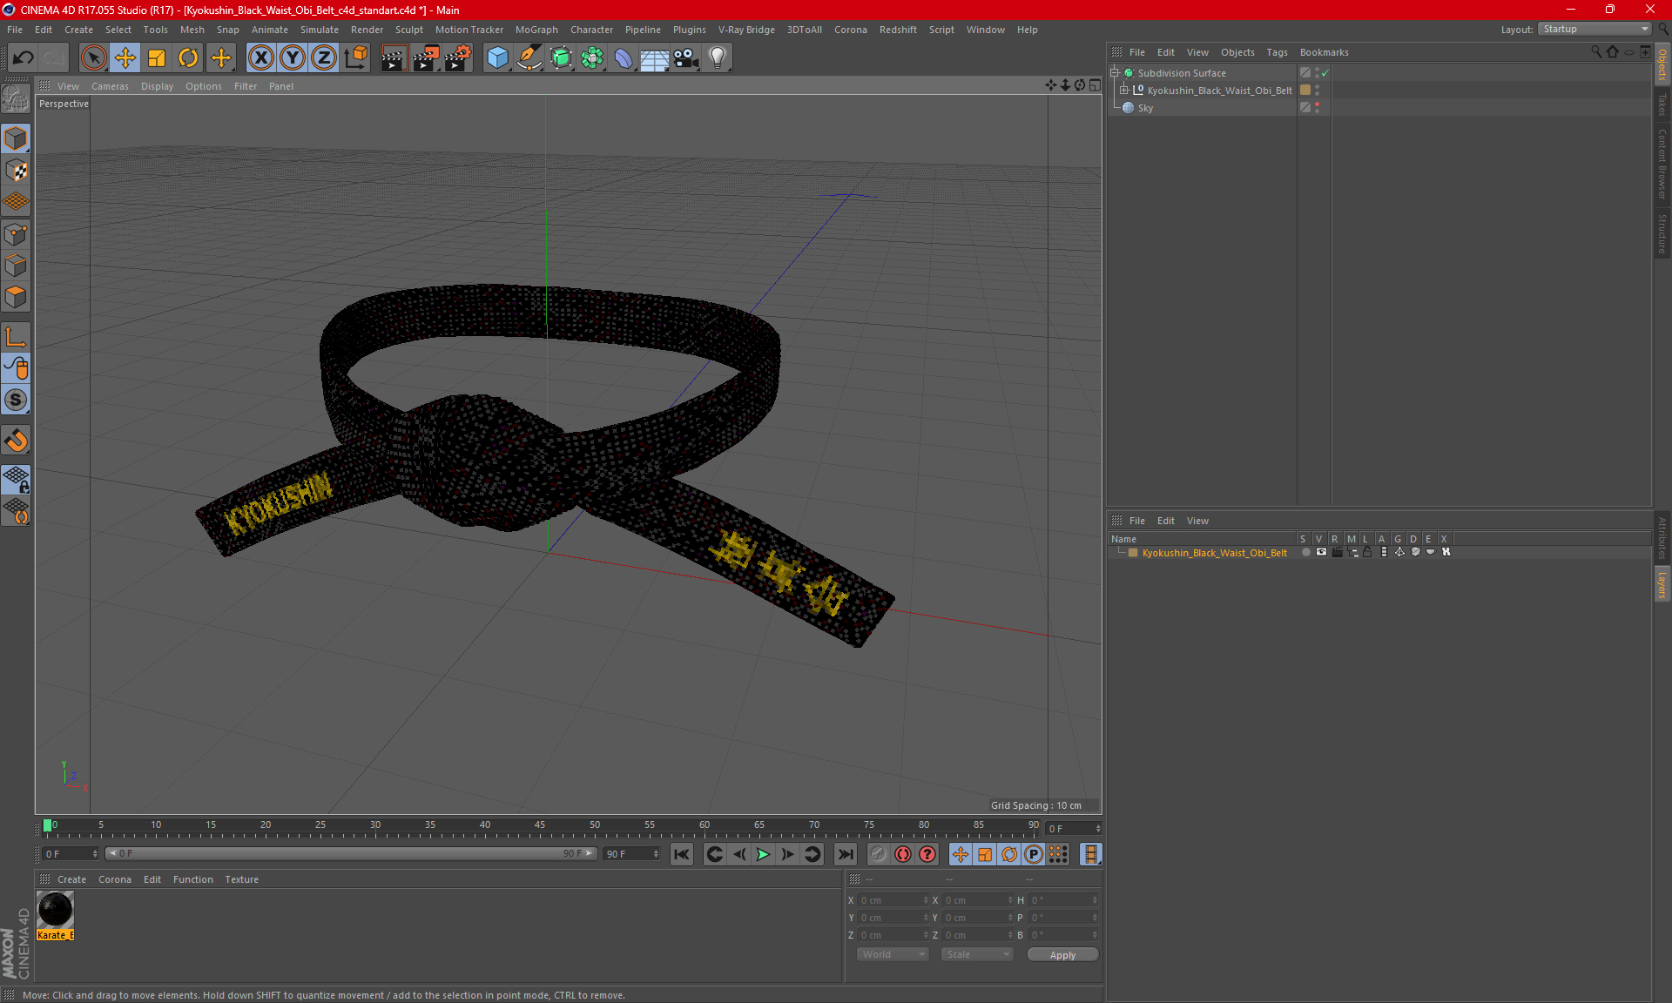The width and height of the screenshot is (1672, 1003).
Task: Click timeline ruler at frame 45
Action: pyautogui.click(x=540, y=827)
